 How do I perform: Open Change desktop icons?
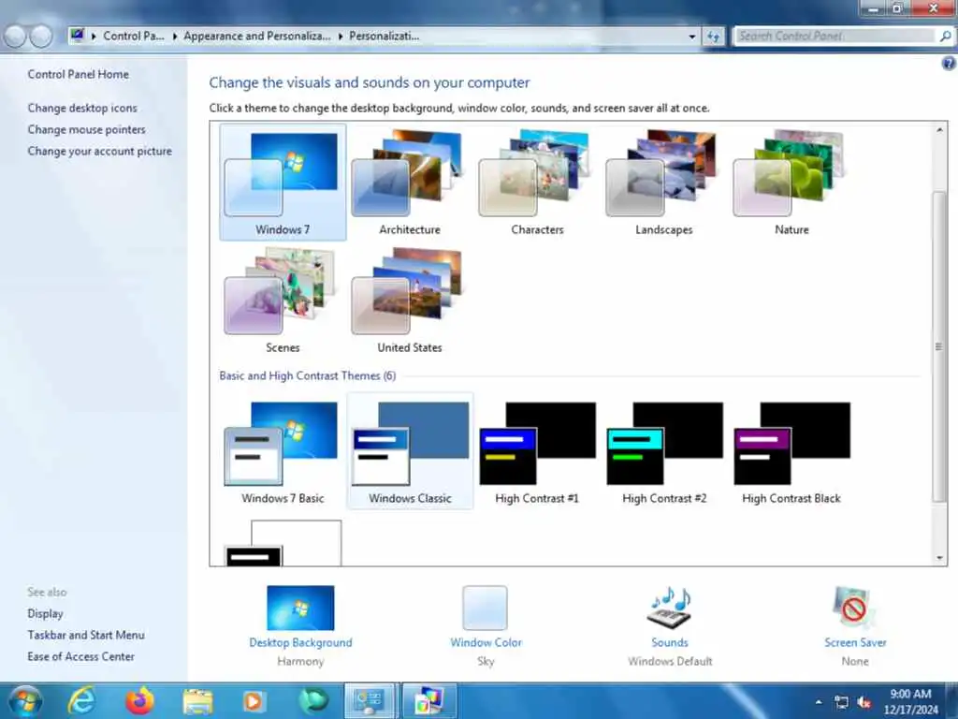coord(82,108)
